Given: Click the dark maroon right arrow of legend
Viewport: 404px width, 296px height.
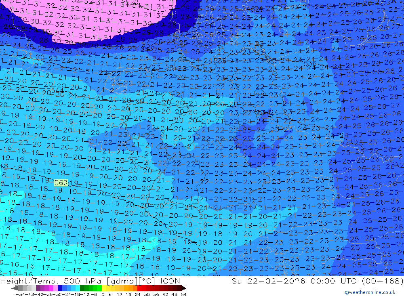Looking at the screenshot, I should [x=184, y=288].
